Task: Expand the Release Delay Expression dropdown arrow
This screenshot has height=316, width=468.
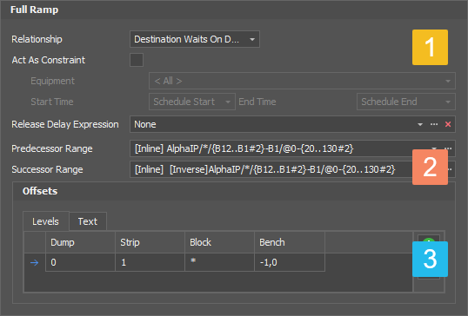Action: point(420,124)
